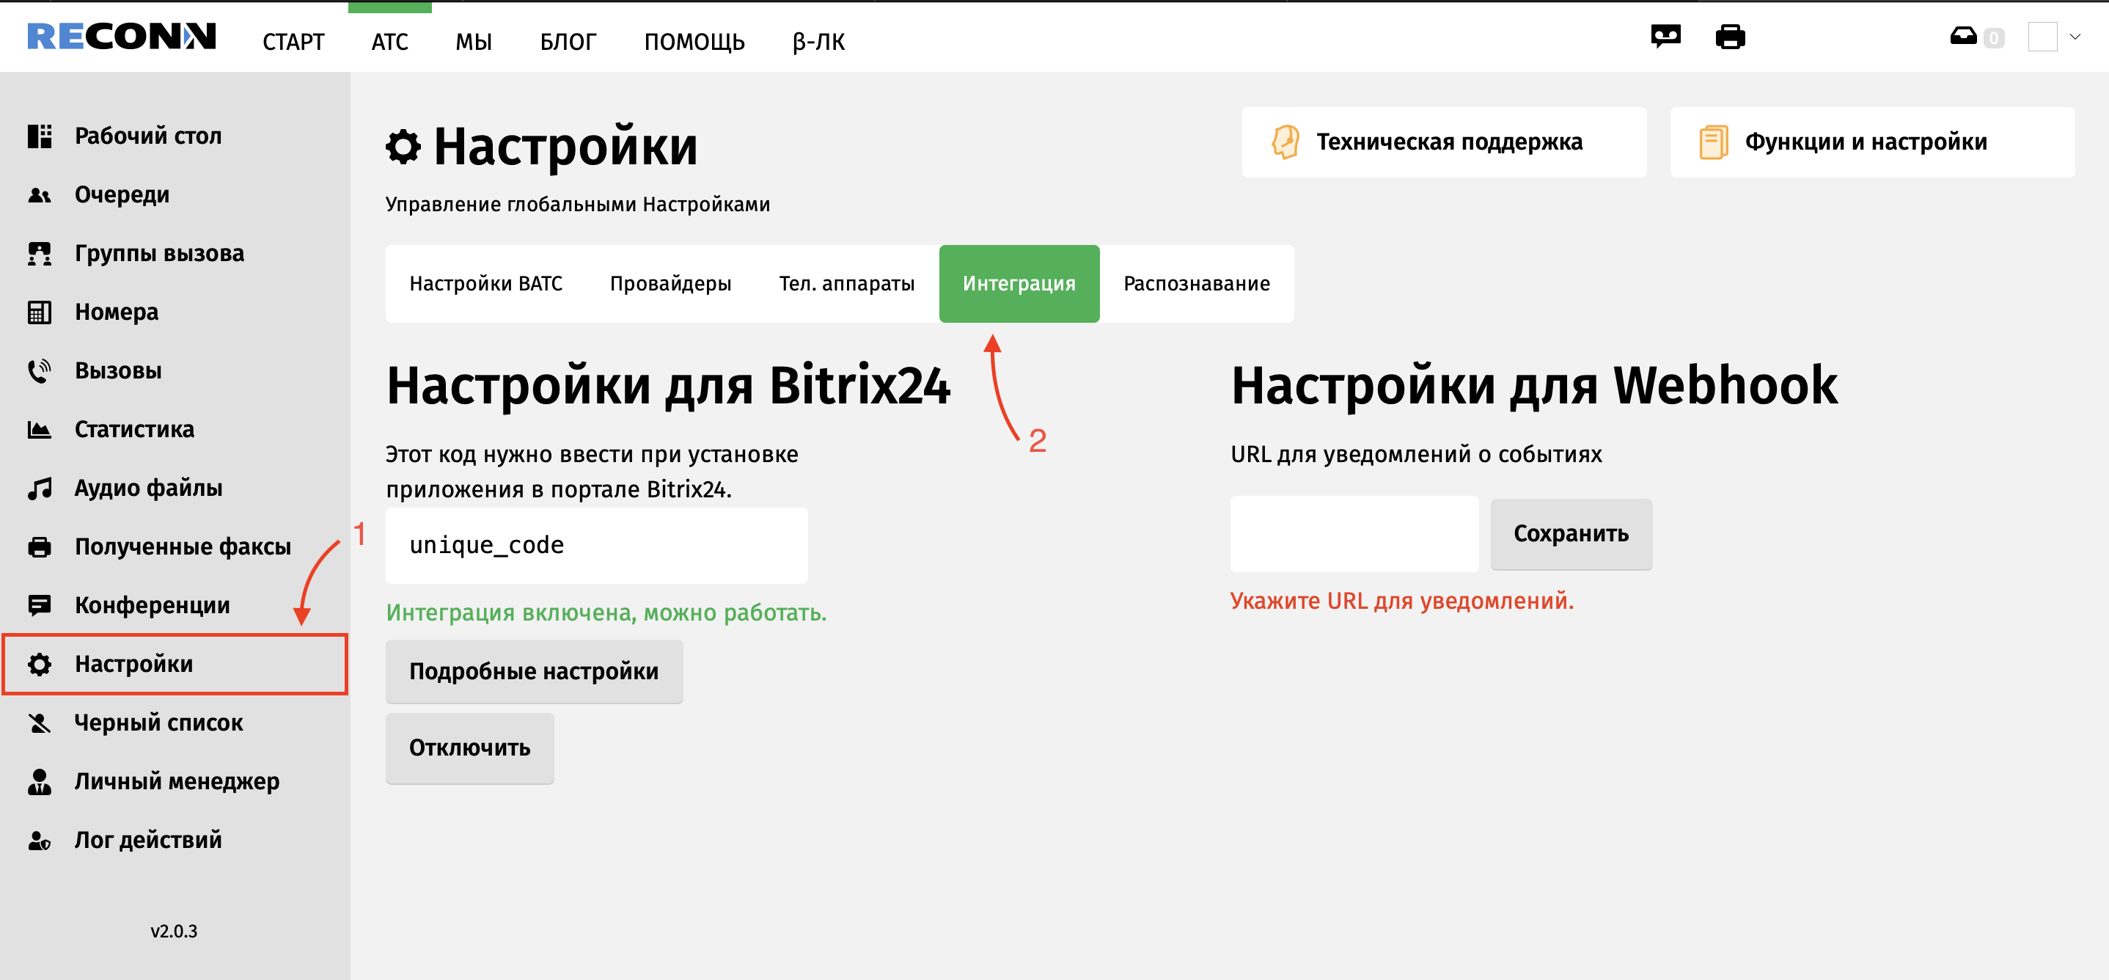2109x980 pixels.
Task: Open Техническая поддержка button
Action: tap(1444, 142)
